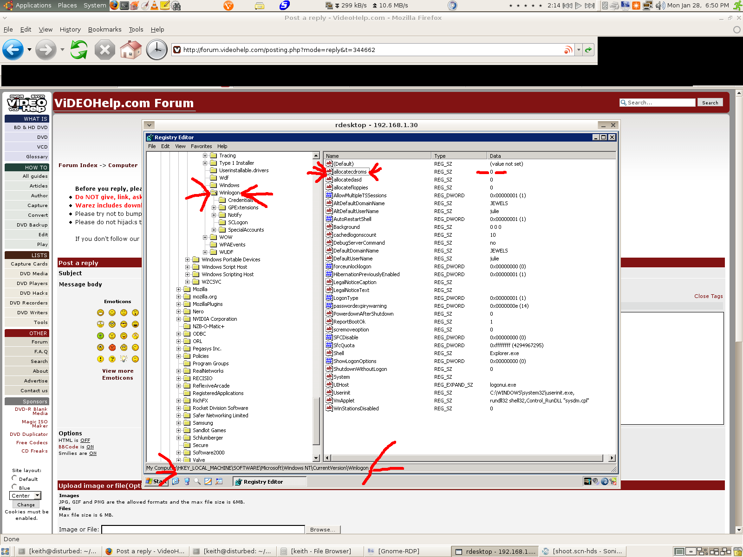Viewport: 743px width, 557px height.
Task: Launch VLC cone icon in top panel
Action: pyautogui.click(x=155, y=6)
